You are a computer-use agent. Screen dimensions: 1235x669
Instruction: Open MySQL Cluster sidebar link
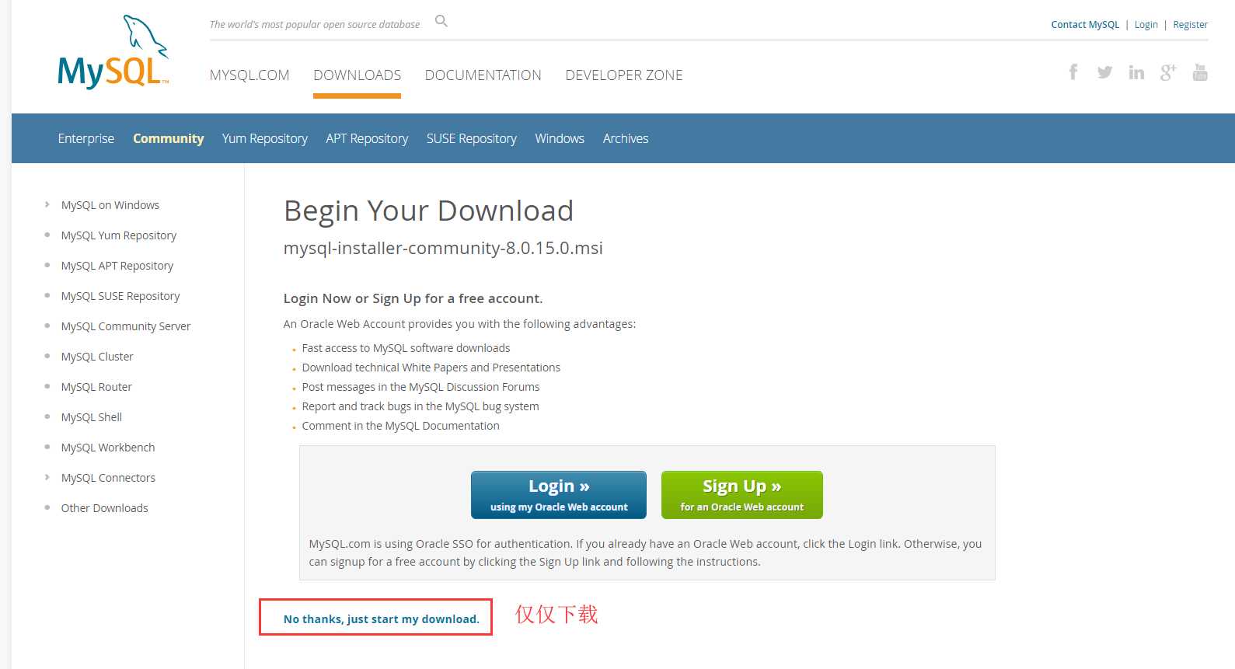(x=97, y=357)
